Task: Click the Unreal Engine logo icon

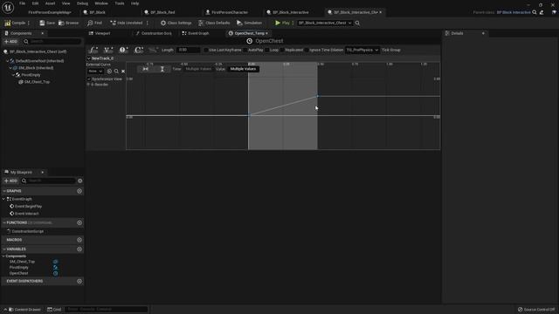Action: (8, 7)
